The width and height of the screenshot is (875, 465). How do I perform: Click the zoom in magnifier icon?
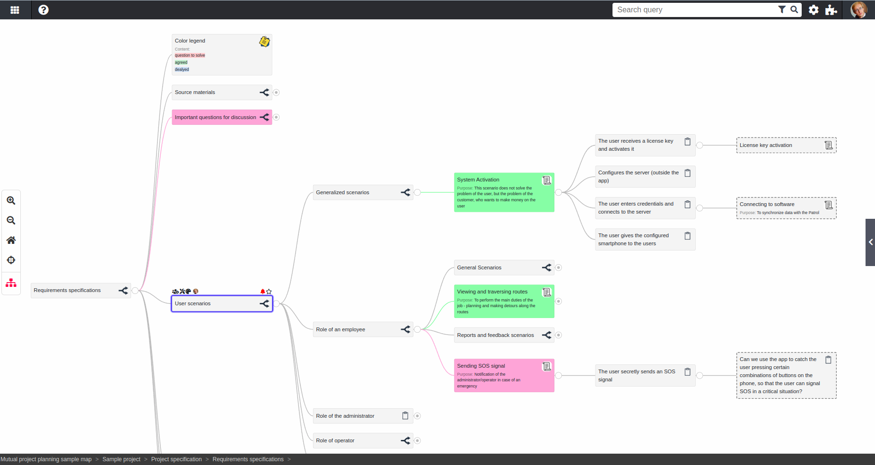click(x=11, y=200)
